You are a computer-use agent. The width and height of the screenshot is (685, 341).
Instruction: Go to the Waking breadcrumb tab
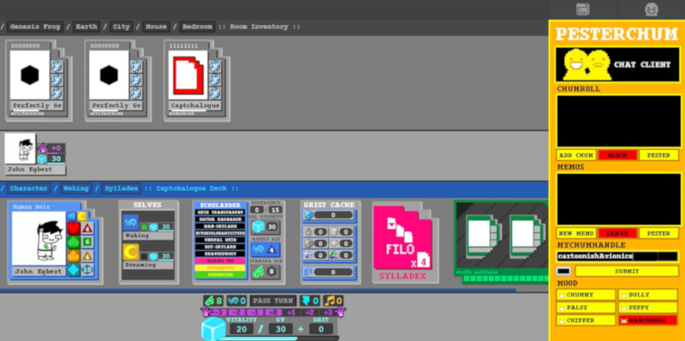tap(76, 188)
